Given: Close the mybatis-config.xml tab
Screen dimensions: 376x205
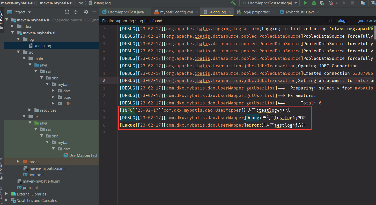Looking at the screenshot, I should (x=197, y=12).
